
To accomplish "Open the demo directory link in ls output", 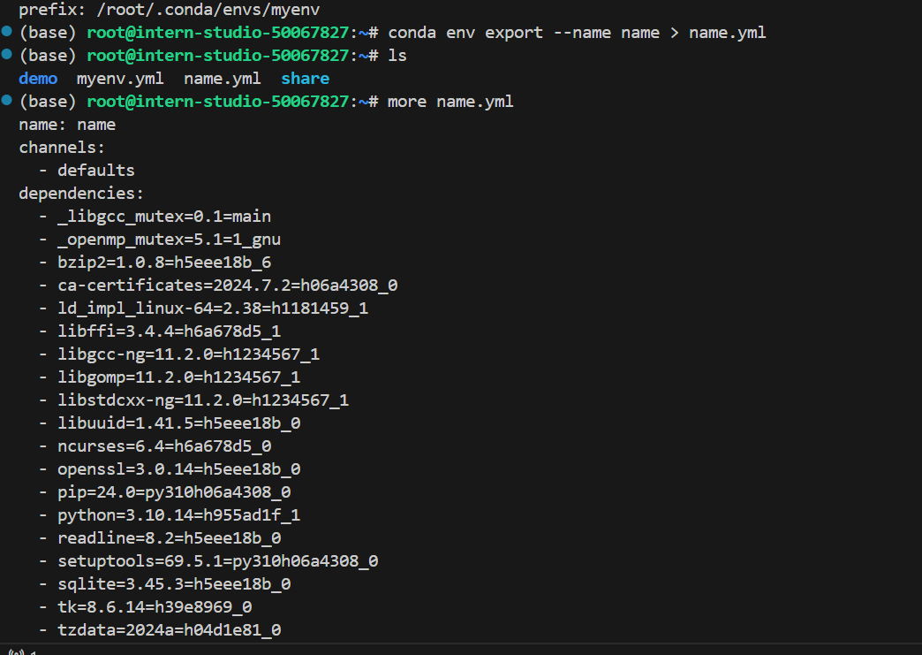I will (38, 79).
